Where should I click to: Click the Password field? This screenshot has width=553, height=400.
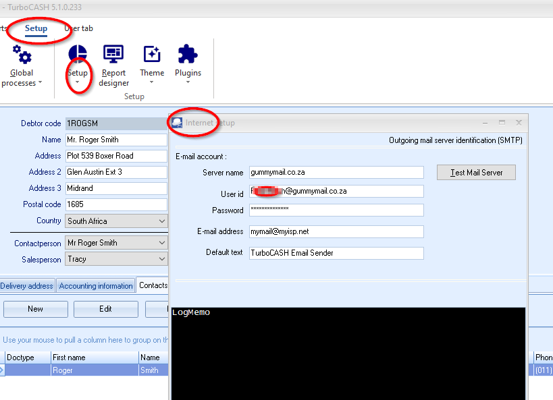click(x=336, y=210)
